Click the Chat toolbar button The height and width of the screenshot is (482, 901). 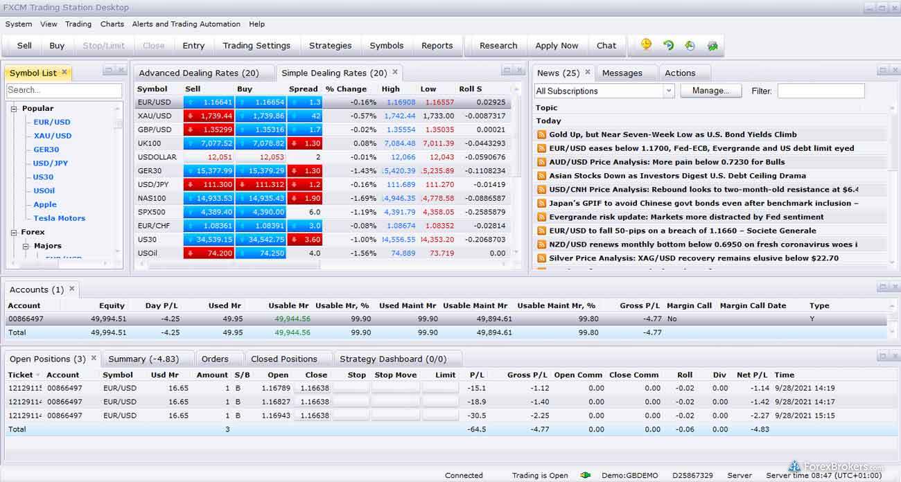click(606, 46)
